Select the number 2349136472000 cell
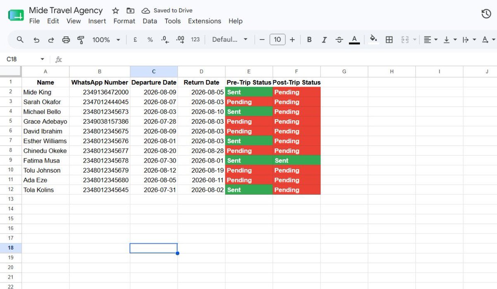This screenshot has width=497, height=289. click(x=100, y=92)
